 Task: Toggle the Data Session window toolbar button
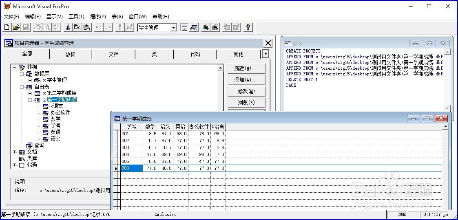(x=194, y=27)
